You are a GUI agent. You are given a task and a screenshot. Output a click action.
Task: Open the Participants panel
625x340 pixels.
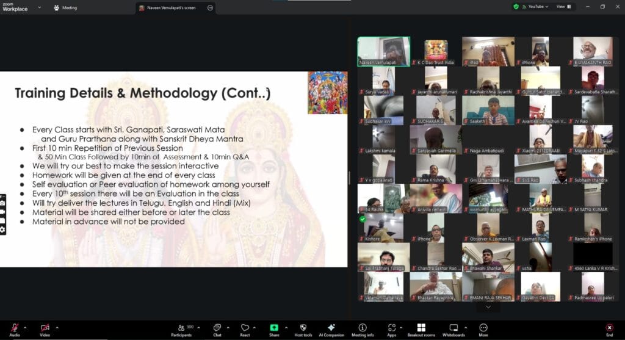click(181, 328)
